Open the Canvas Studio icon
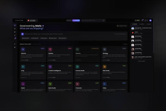The width and height of the screenshot is (166, 111). (78, 67)
